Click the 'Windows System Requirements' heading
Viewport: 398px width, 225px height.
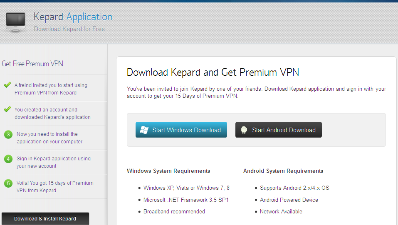168,171
